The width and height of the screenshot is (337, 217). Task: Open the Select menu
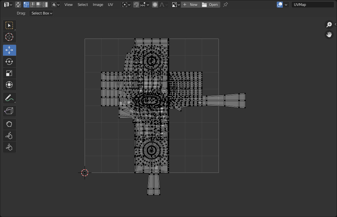click(83, 5)
